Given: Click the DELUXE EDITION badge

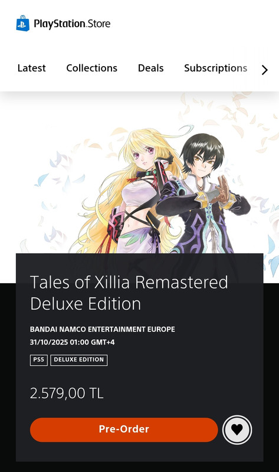Looking at the screenshot, I should pyautogui.click(x=79, y=360).
